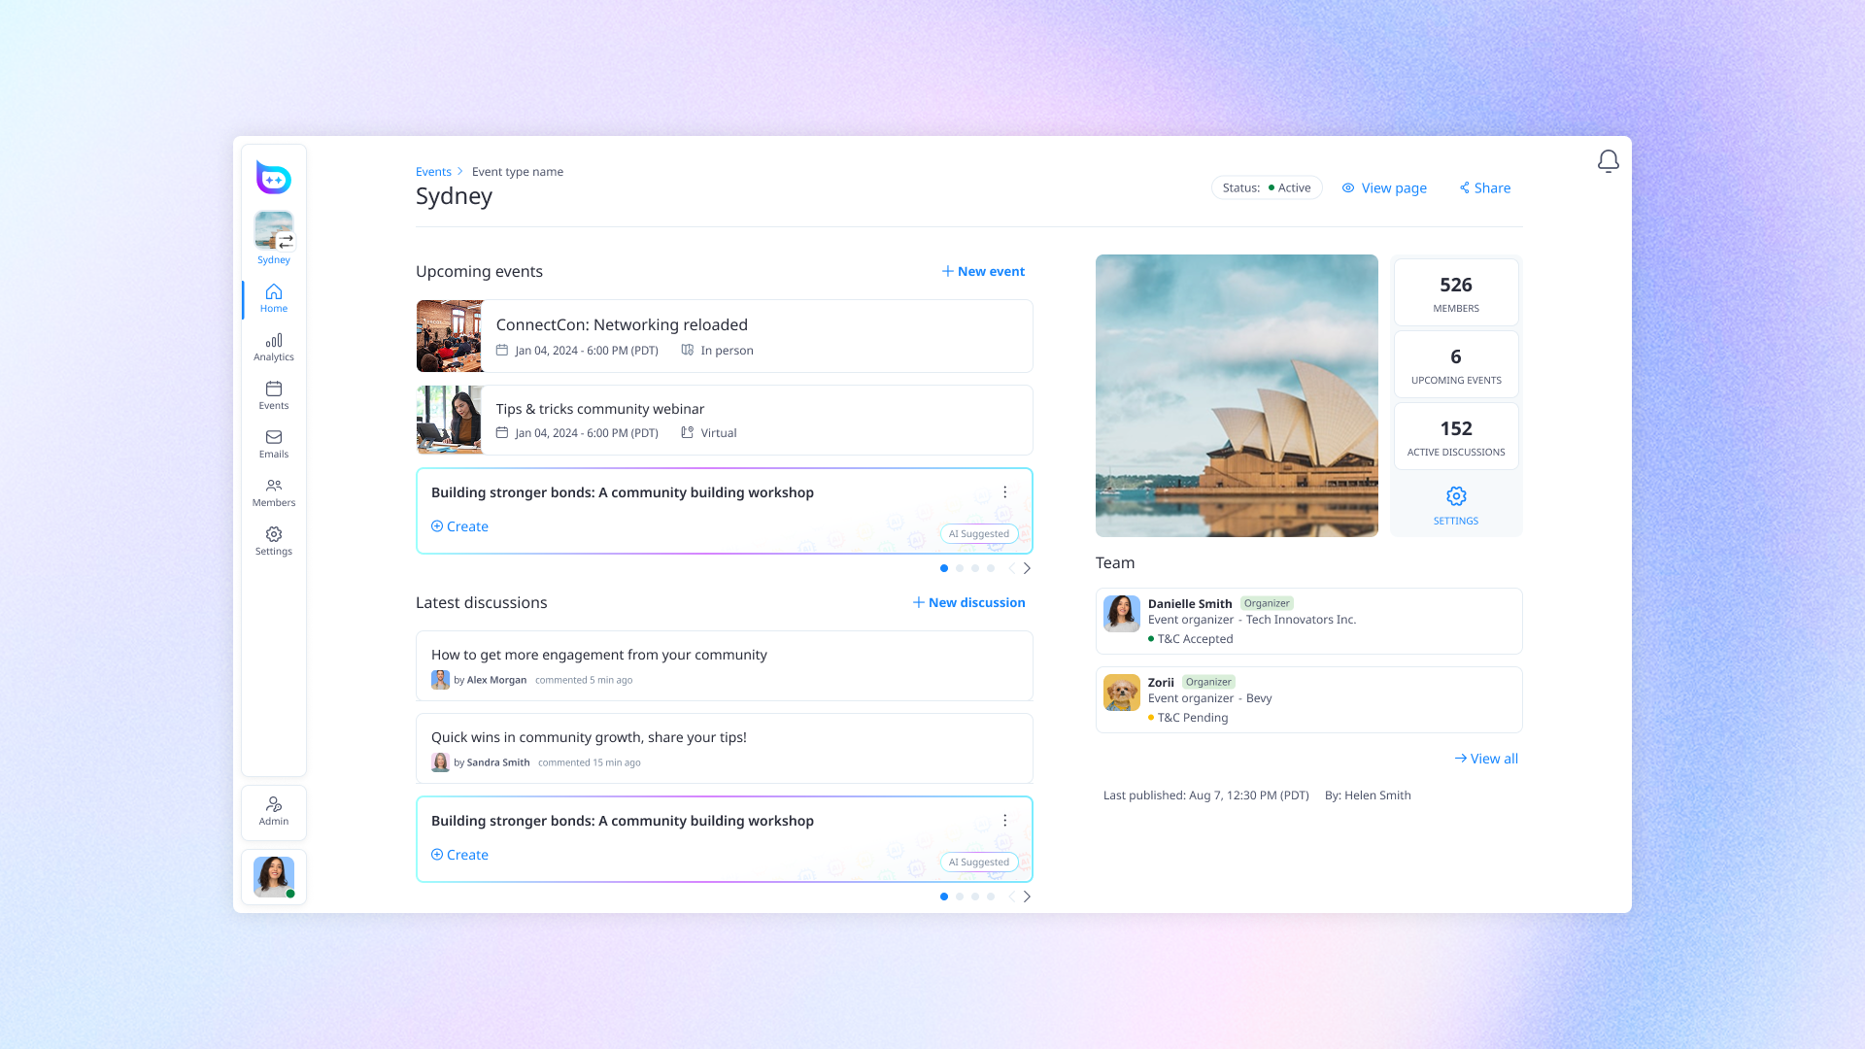Click New event button

tap(983, 271)
